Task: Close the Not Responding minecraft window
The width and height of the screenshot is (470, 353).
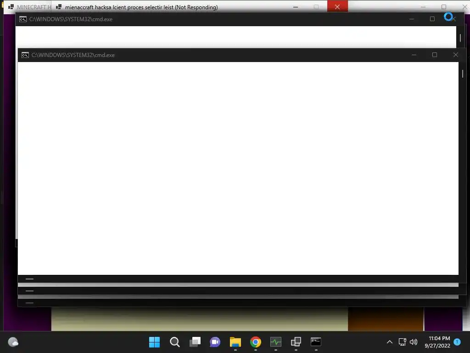Action: [337, 6]
